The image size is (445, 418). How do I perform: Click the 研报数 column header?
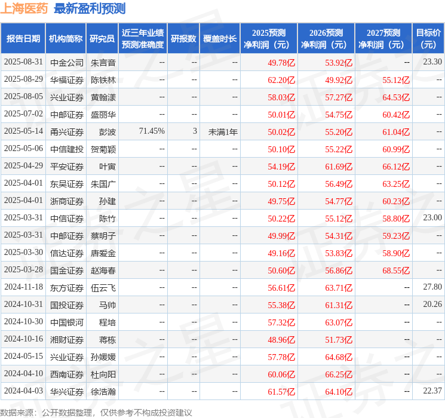click(183, 39)
